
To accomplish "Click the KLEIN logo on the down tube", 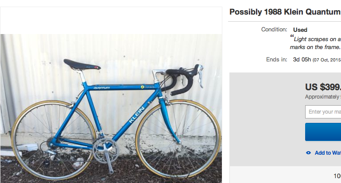I will click(136, 115).
